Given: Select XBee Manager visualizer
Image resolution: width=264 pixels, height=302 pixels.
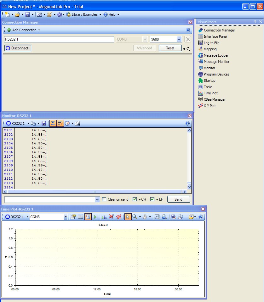Looking at the screenshot, I should pos(212,99).
